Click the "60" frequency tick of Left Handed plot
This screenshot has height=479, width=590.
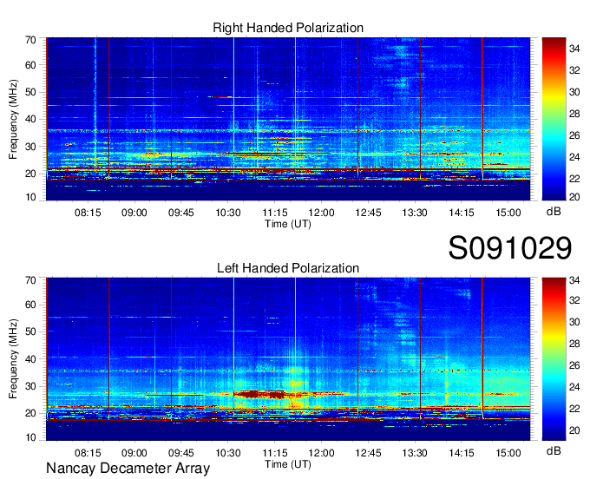coord(30,305)
